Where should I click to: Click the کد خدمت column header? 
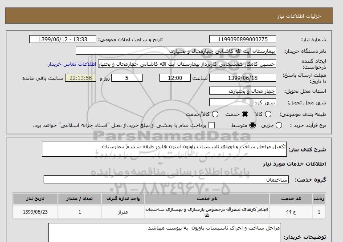291,198
